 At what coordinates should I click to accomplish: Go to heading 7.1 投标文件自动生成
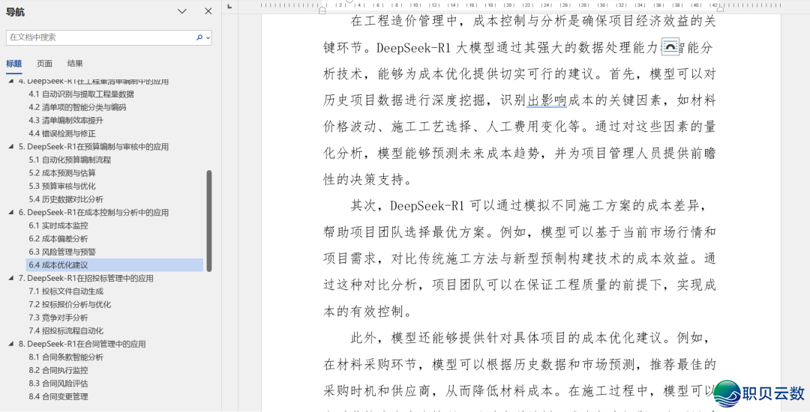[x=66, y=291]
